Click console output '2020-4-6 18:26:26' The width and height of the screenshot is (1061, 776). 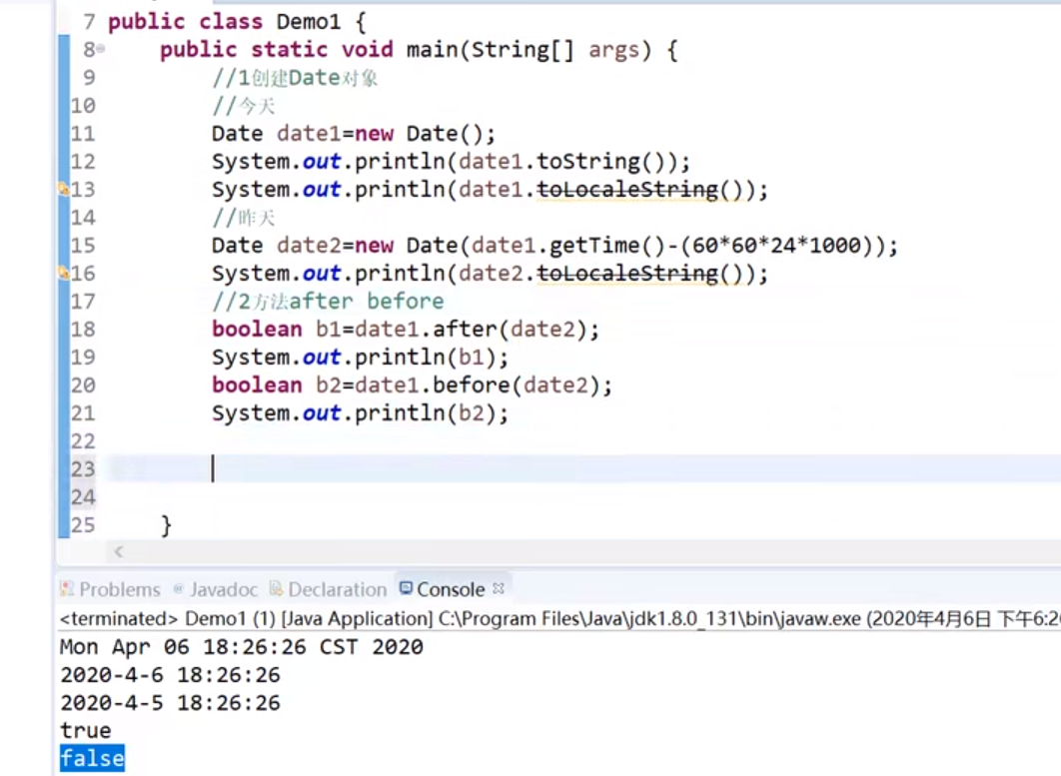pyautogui.click(x=170, y=674)
